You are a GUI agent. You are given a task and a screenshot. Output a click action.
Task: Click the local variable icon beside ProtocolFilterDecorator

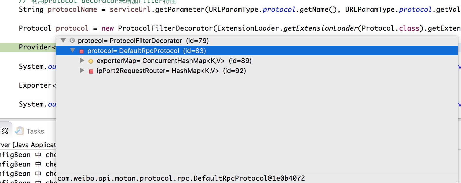click(x=72, y=41)
